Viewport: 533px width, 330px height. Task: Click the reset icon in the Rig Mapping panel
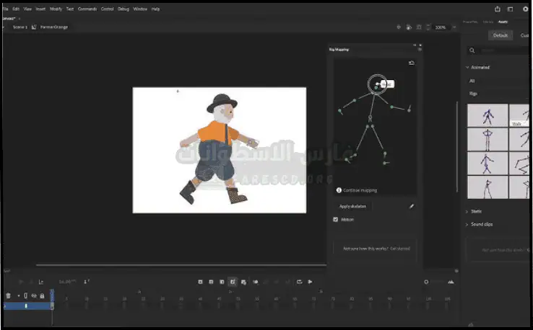(x=412, y=63)
